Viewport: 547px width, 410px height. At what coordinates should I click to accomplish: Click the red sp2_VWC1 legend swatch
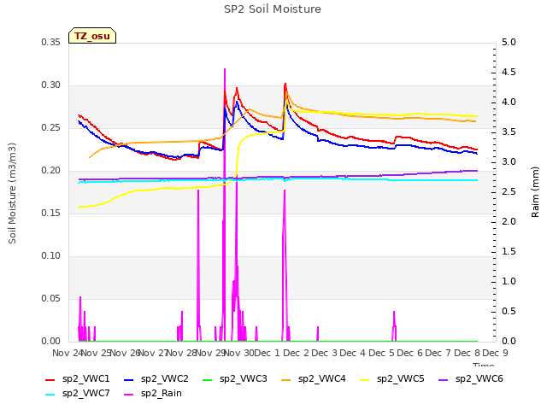(x=50, y=380)
